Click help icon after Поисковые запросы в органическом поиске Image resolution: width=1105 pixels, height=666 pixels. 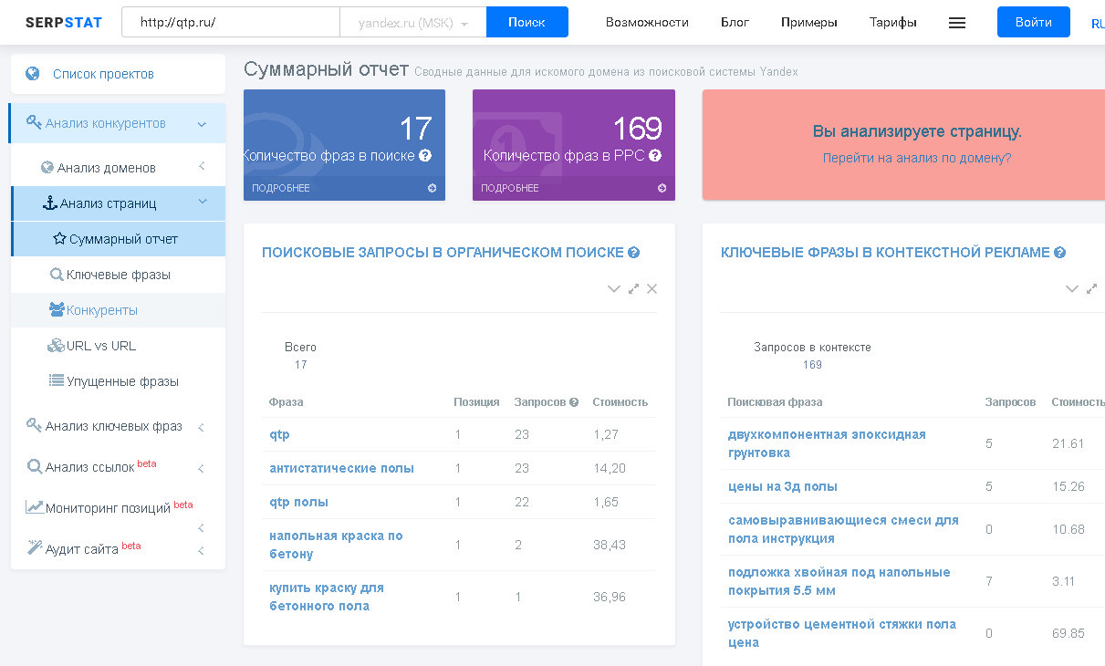click(x=634, y=253)
